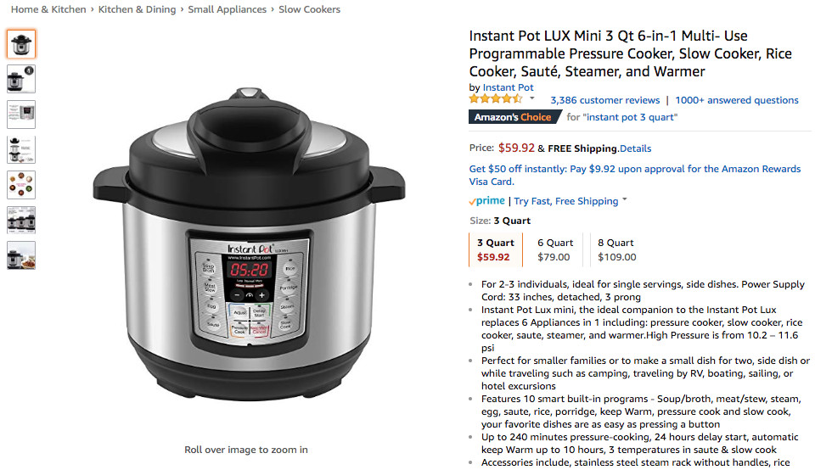
Task: Go to Small Appliances breadcrumb
Action: tap(228, 9)
